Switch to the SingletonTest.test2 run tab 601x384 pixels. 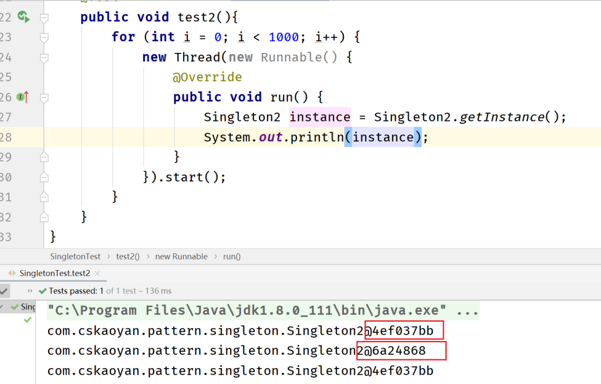point(55,273)
